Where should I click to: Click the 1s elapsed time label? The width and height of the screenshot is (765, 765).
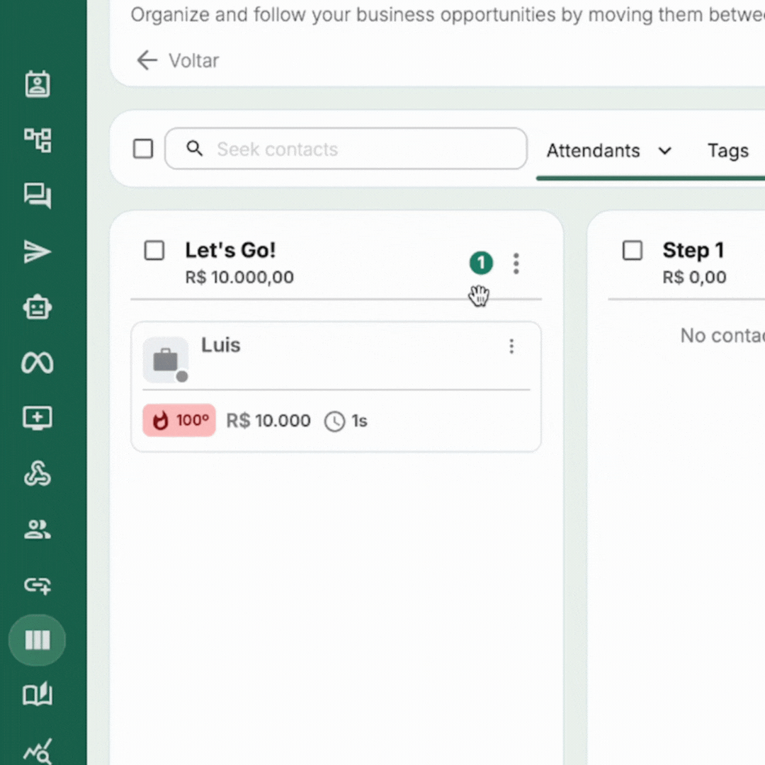[x=360, y=421]
